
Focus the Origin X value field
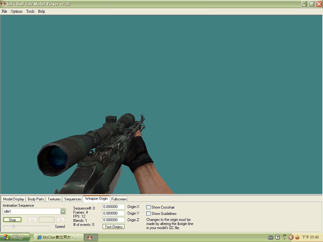pos(114,207)
